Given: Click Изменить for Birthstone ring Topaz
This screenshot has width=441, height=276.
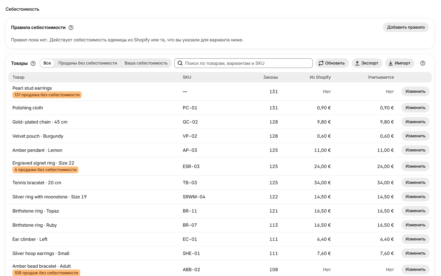Looking at the screenshot, I should tap(416, 211).
